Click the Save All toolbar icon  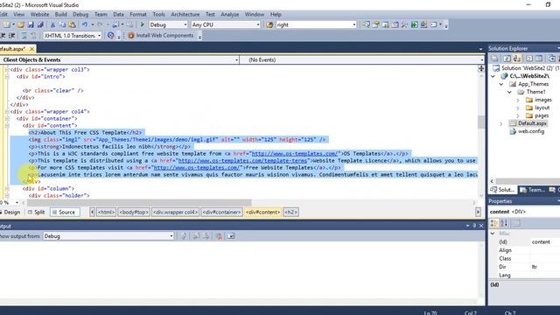point(40,24)
